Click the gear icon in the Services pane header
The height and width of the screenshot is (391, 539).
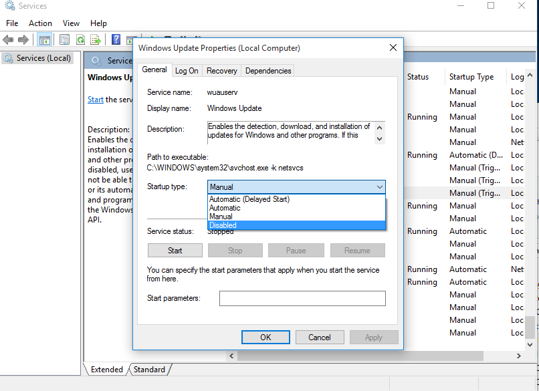[96, 61]
